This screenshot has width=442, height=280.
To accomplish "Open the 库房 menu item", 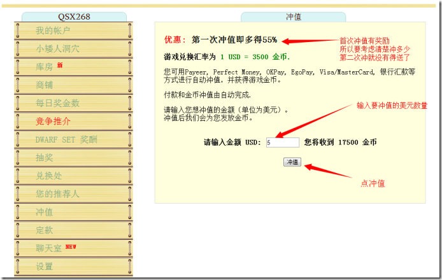I will tap(45, 67).
